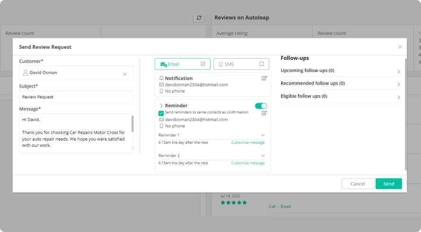Viewport: 421px width, 232px height.
Task: Expand the Reminder 1 dropdown
Action: (x=263, y=135)
